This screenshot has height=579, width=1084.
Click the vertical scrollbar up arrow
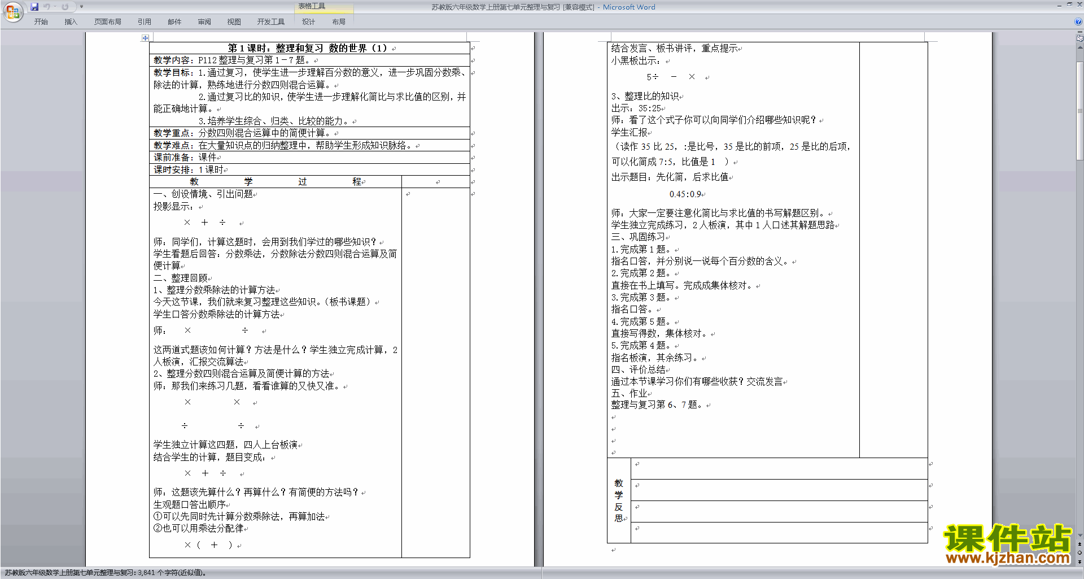[x=1079, y=47]
